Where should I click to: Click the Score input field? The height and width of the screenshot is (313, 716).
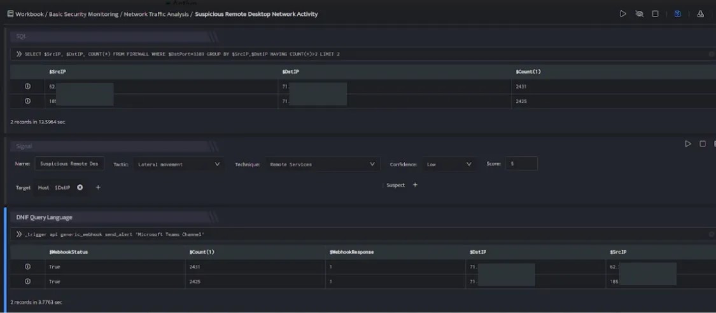[521, 164]
